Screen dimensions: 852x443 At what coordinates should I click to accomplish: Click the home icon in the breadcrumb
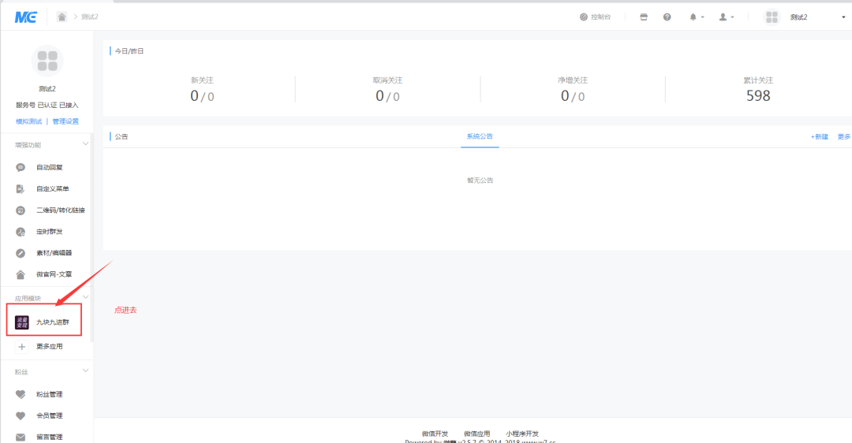(x=62, y=17)
